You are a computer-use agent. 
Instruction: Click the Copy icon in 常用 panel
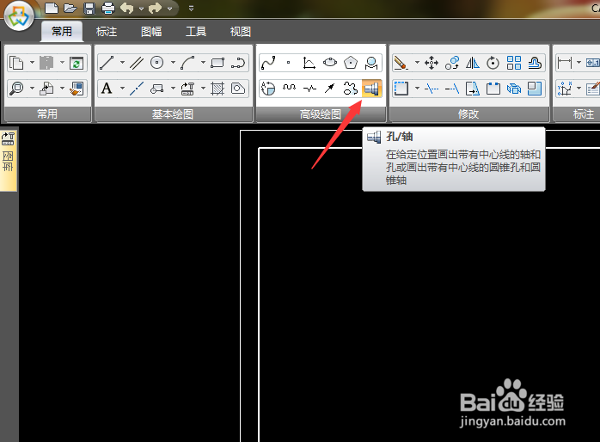16,63
